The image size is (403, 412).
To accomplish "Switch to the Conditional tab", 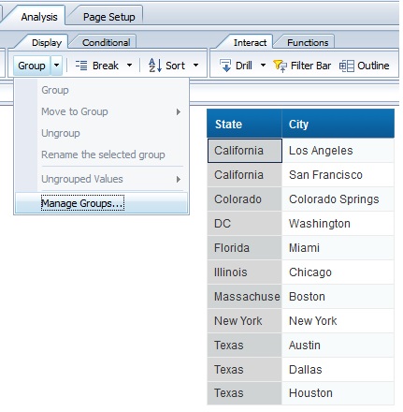I will pos(106,42).
